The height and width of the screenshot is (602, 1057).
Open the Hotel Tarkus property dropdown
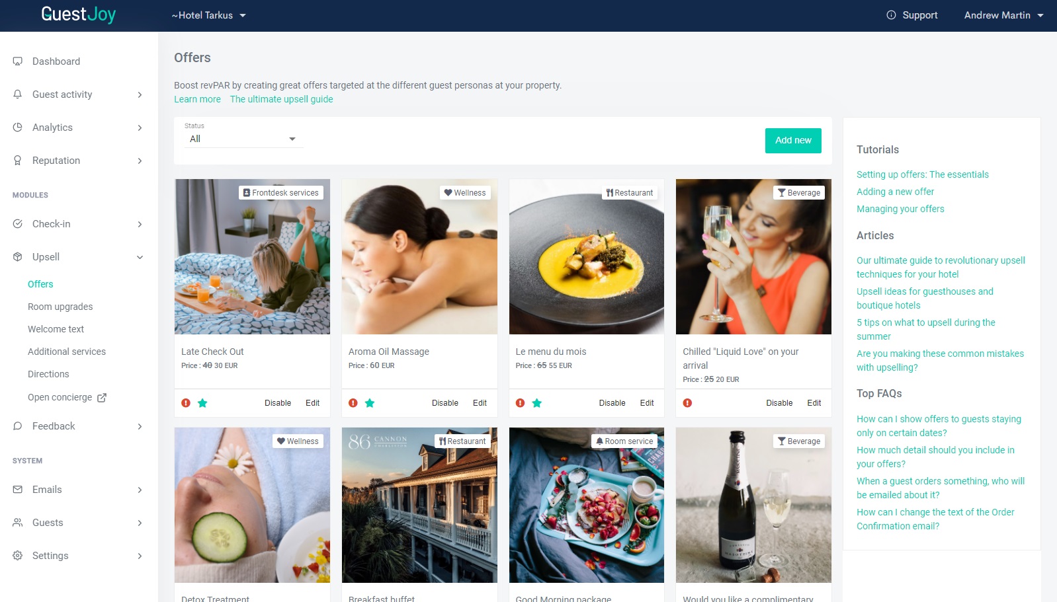point(208,15)
